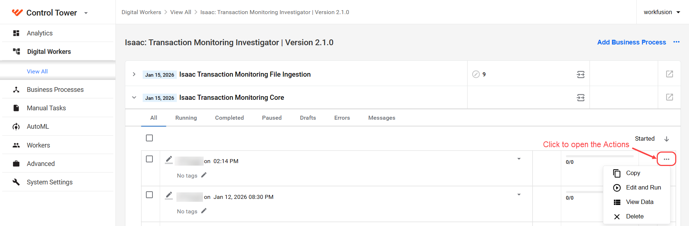Viewport: 689px width, 226px height.
Task: Switch to the Drafts tab
Action: pos(308,118)
